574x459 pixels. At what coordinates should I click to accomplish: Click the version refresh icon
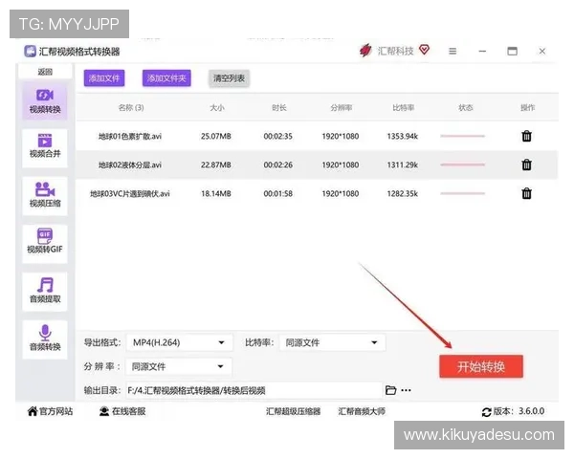coord(487,412)
